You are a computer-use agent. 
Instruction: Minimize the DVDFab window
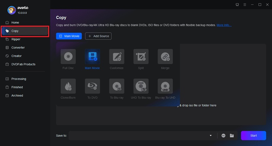pyautogui.click(x=252, y=5)
